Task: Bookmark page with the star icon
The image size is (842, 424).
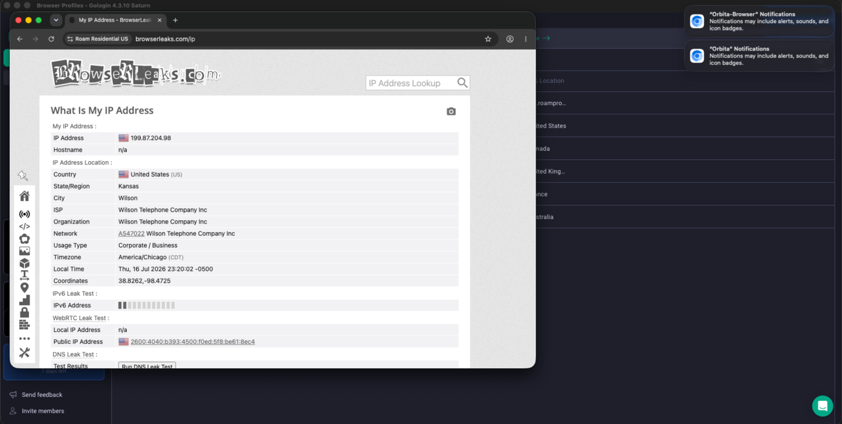Action: 488,39
